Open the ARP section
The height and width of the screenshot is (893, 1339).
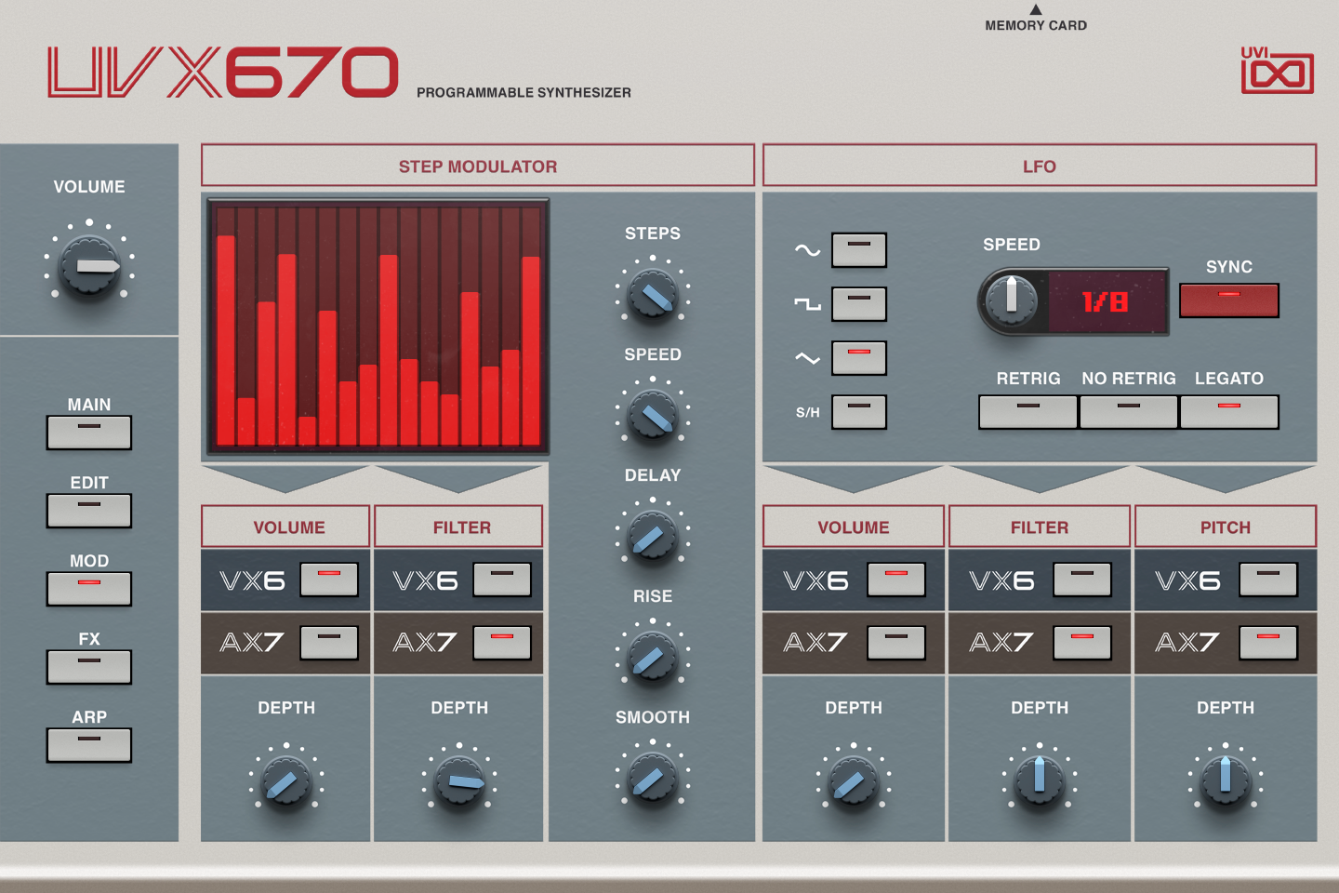click(x=88, y=744)
